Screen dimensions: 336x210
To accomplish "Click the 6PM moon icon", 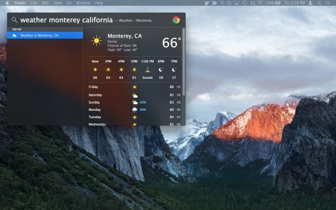I will [x=161, y=69].
